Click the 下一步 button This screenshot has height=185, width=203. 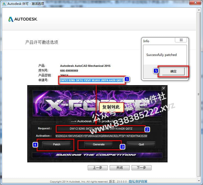[141, 167]
